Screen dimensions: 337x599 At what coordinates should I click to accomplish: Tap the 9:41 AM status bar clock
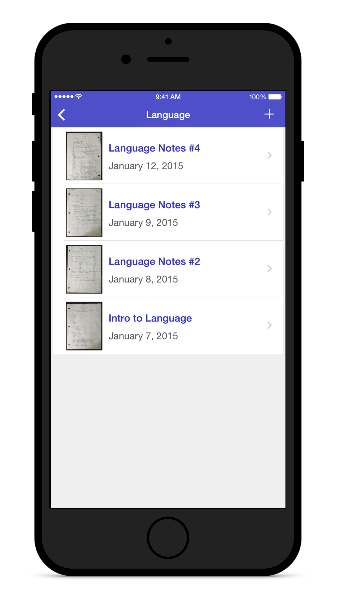pyautogui.click(x=168, y=97)
